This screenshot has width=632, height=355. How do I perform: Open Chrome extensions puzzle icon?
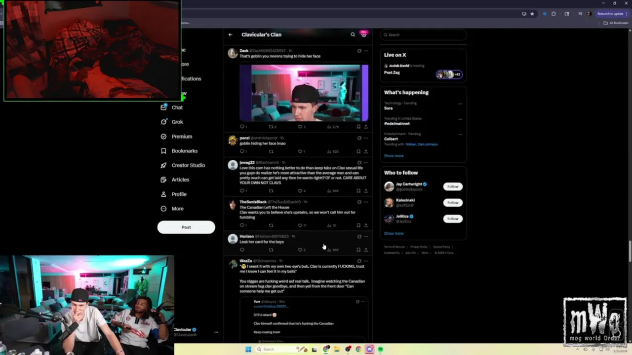554,14
